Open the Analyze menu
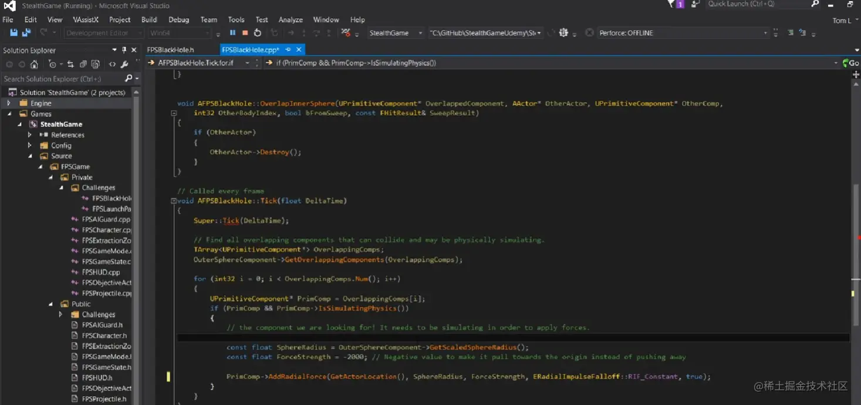Image resolution: width=861 pixels, height=405 pixels. (x=291, y=19)
